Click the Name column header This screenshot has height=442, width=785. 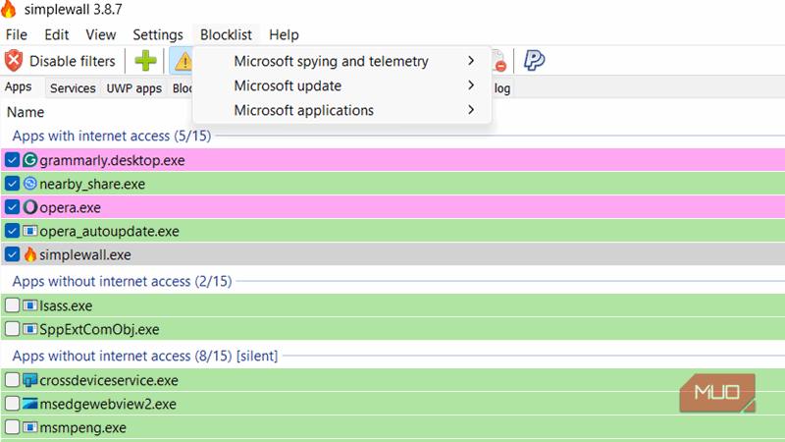pyautogui.click(x=26, y=112)
